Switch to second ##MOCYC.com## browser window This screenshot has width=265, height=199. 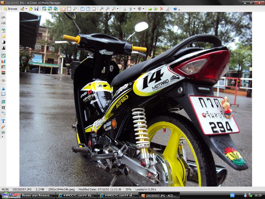coord(118,195)
